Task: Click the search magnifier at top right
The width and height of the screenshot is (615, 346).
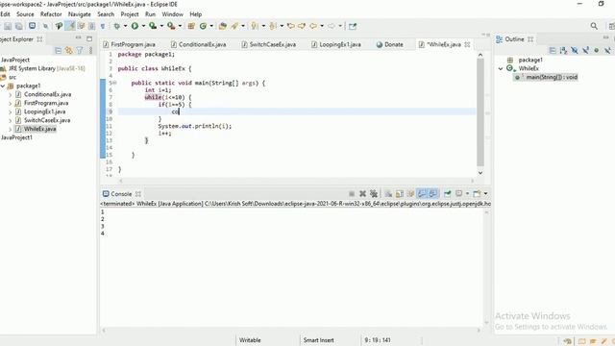Action: (x=594, y=26)
